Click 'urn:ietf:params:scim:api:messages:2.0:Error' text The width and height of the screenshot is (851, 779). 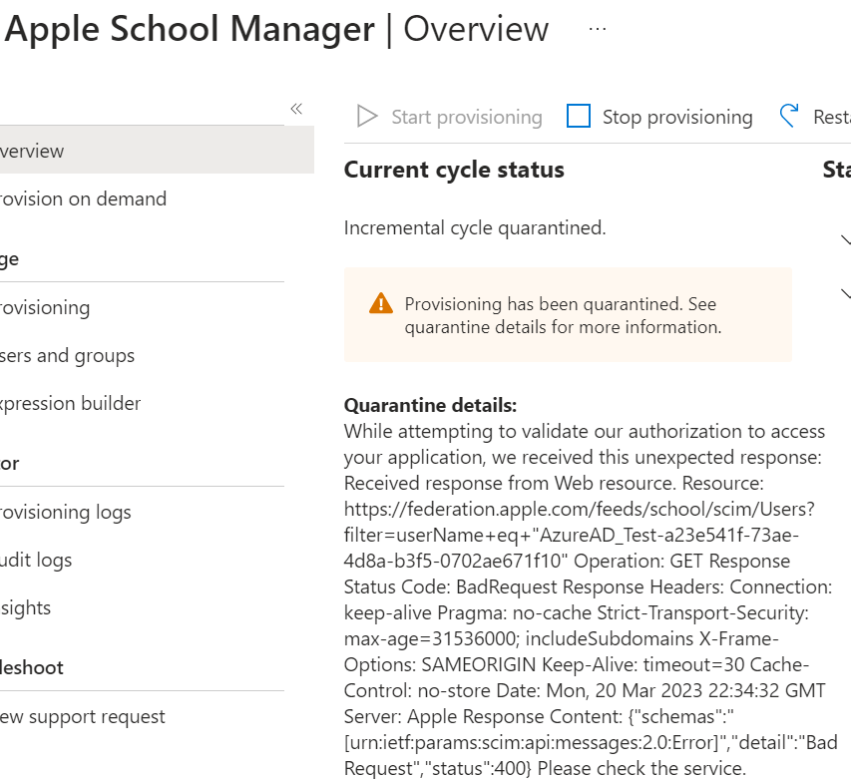click(x=534, y=742)
